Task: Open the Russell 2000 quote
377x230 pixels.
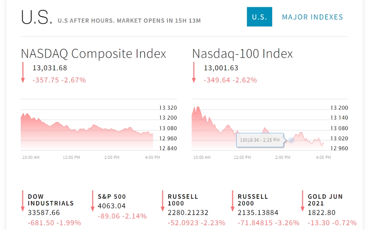Action: pos(253,200)
